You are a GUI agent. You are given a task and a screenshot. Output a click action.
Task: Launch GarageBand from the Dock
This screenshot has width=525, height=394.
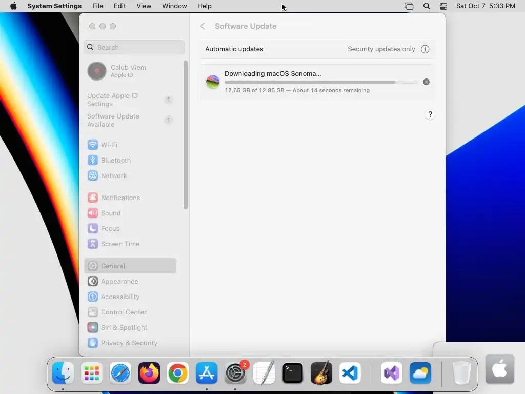[x=321, y=373]
